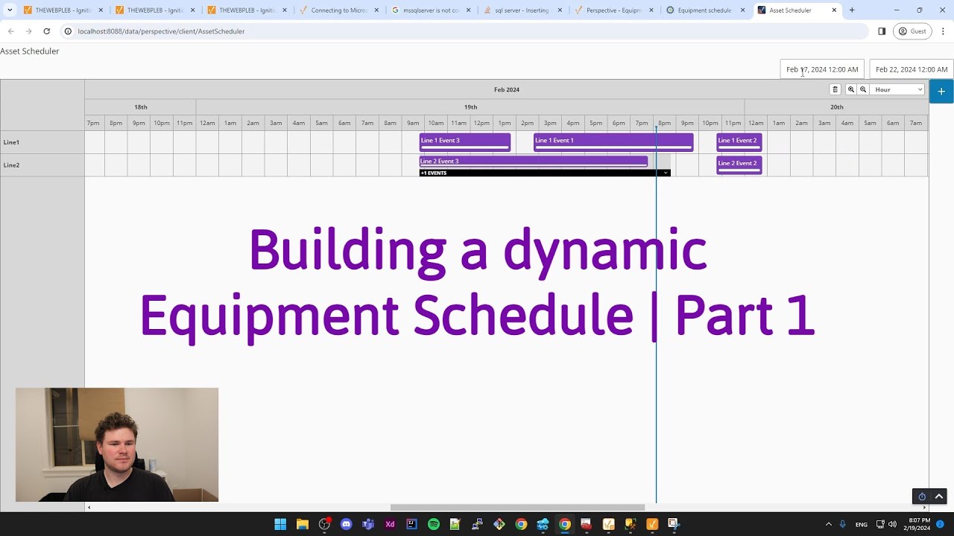Viewport: 954px width, 536px height.
Task: Open File Explorer from taskbar
Action: click(303, 524)
